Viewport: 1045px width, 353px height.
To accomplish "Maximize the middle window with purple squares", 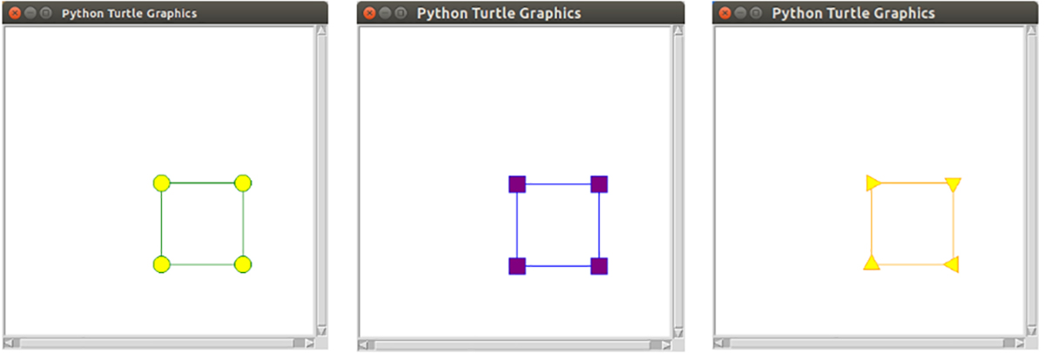I will point(401,13).
